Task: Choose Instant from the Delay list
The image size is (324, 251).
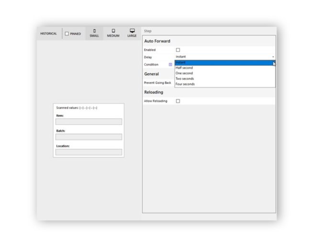Action: click(224, 62)
